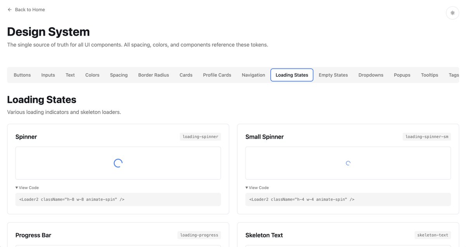Screen dimensions: 466x247
Task: Open the Empty States tab
Action: (333, 75)
